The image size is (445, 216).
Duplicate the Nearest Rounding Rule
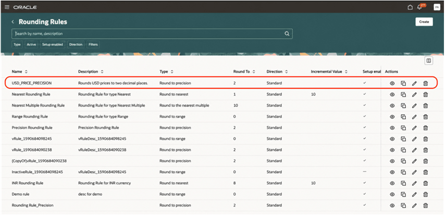pyautogui.click(x=403, y=94)
